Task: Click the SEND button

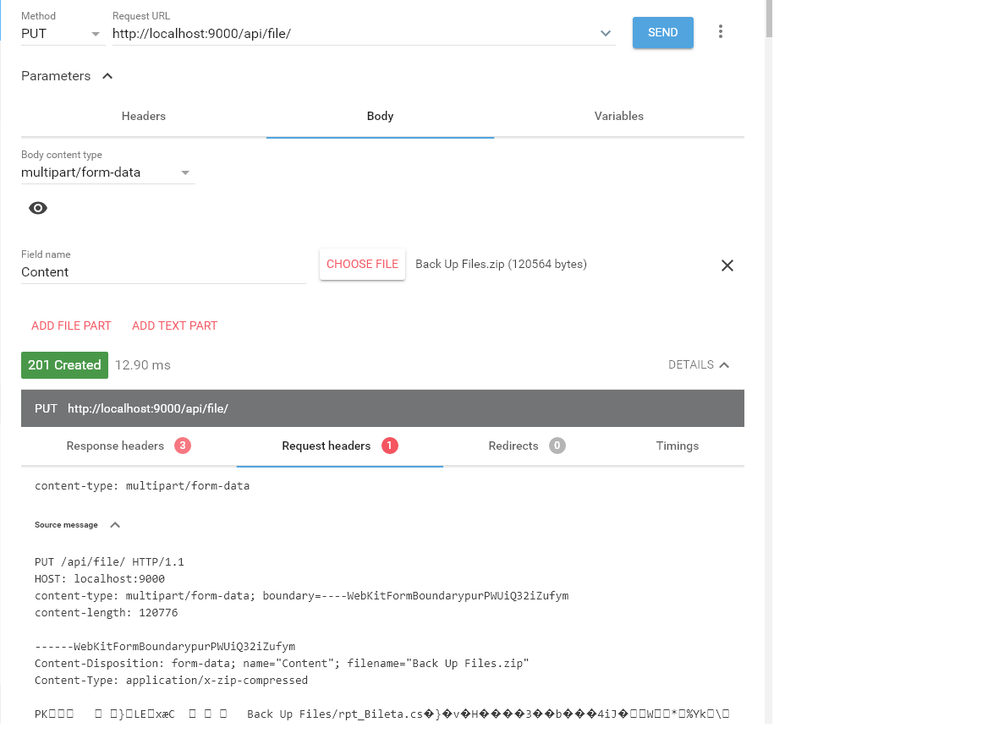Action: pos(662,32)
